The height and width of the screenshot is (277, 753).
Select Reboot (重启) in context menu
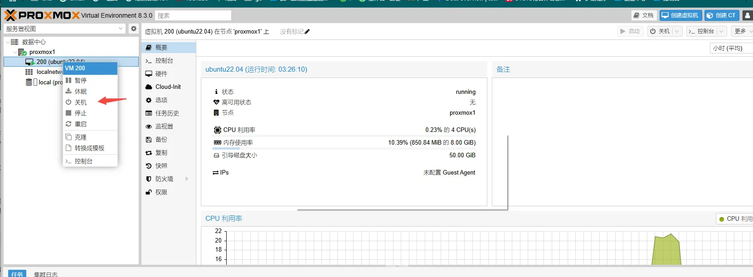pos(90,124)
